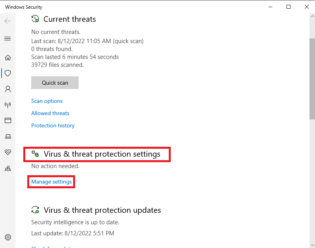Open App & browser control icon
This screenshot has width=315, height=248.
pos(8,120)
